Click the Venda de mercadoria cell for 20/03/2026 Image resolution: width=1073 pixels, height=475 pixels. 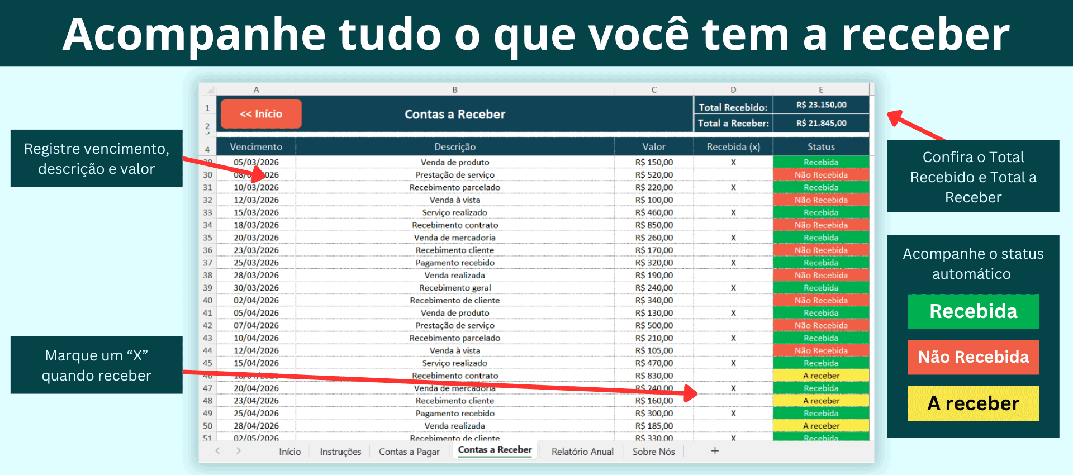coord(455,237)
